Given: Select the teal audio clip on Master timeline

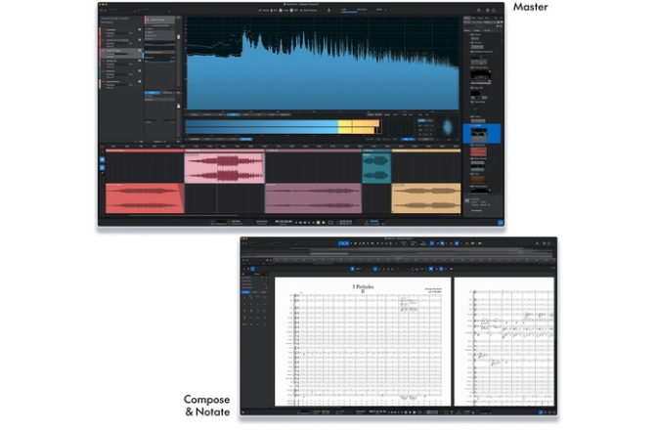Looking at the screenshot, I should 376,168.
